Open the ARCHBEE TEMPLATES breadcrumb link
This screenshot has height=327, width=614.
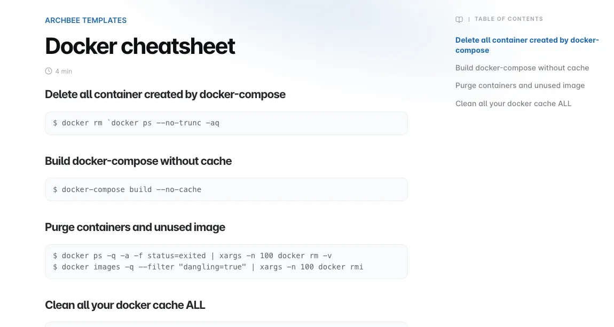pos(86,20)
